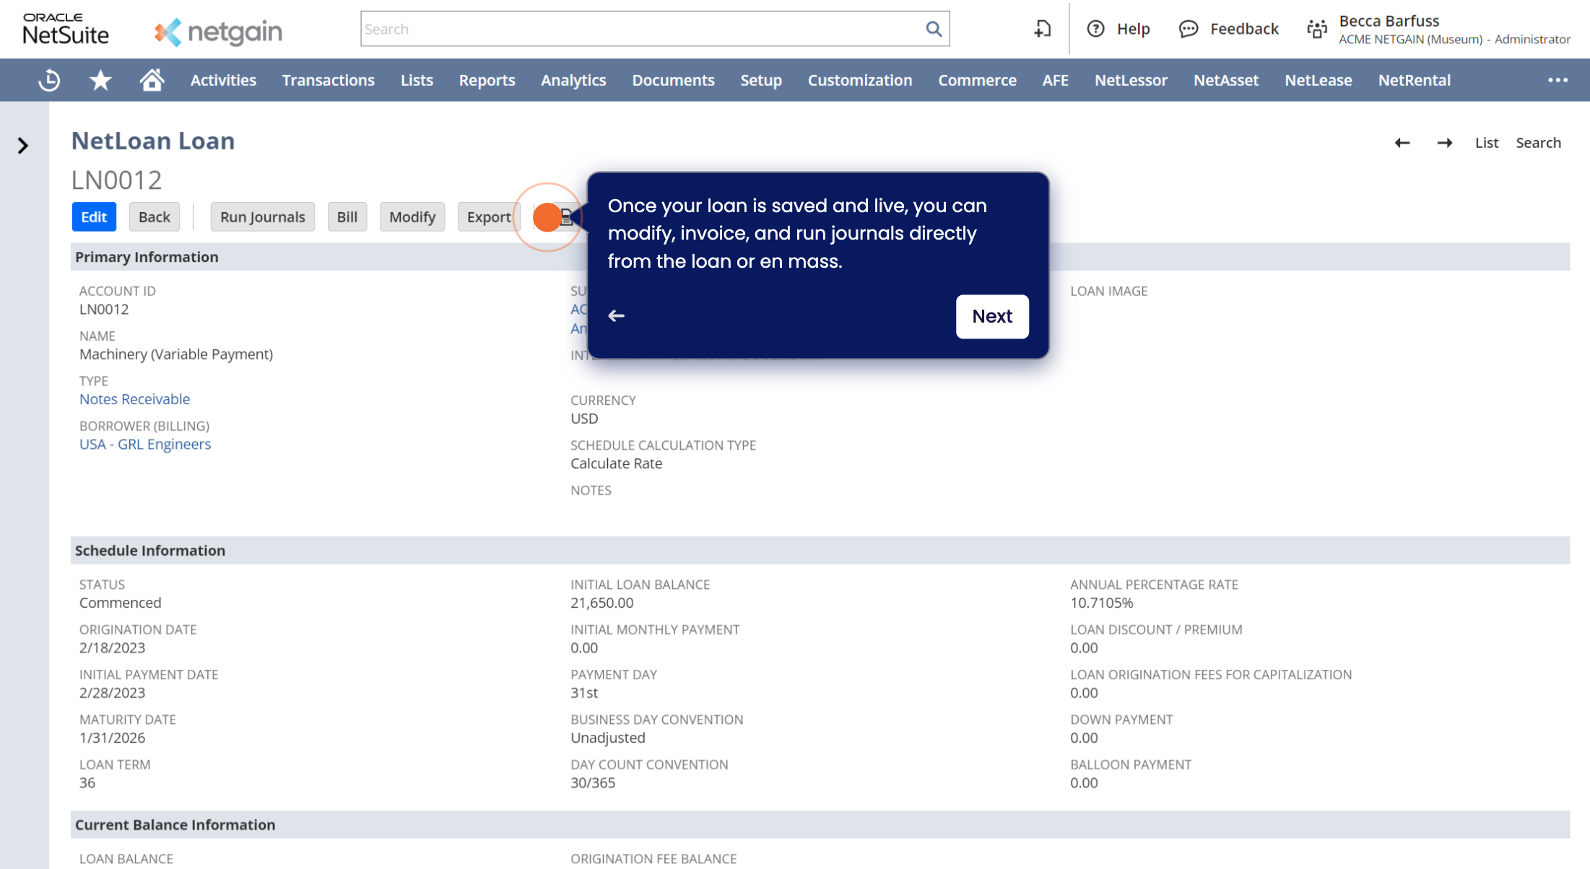Open the Recent Records history icon
1590x869 pixels.
[49, 80]
